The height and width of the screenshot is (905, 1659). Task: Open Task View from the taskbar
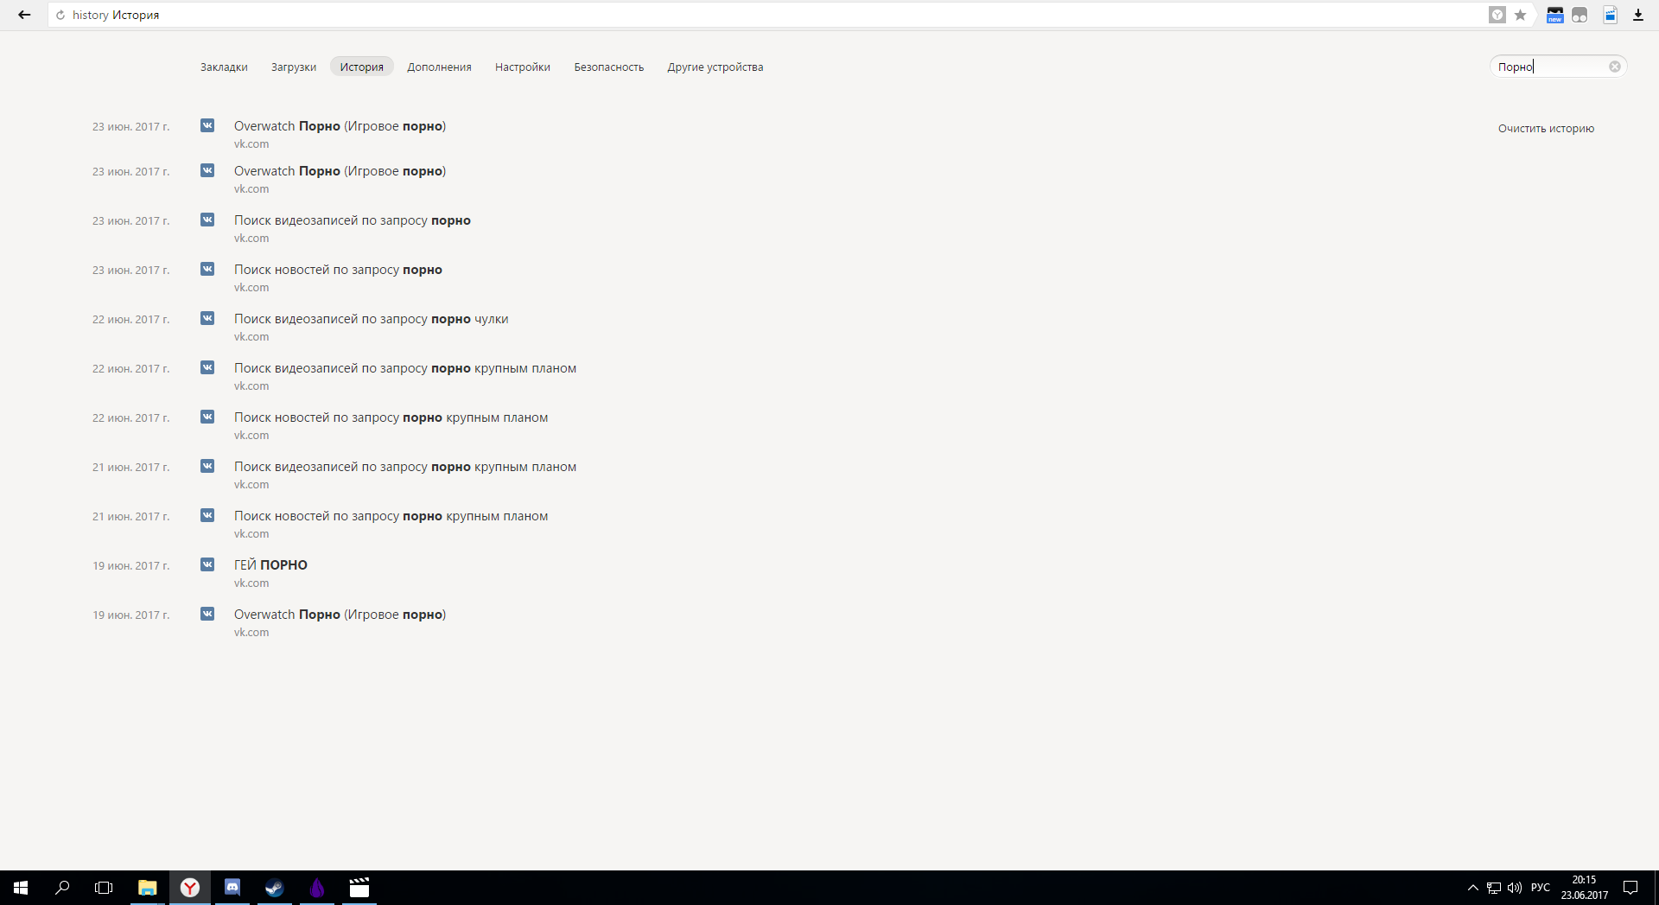104,888
